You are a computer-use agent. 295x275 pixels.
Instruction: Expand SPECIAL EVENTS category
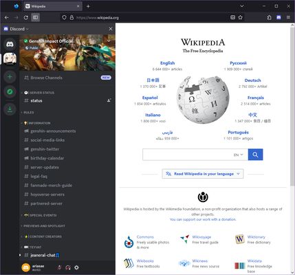[39, 215]
